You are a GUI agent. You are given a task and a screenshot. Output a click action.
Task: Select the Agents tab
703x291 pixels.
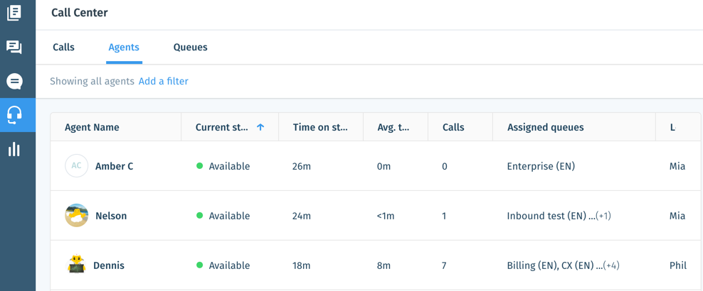[x=124, y=48]
